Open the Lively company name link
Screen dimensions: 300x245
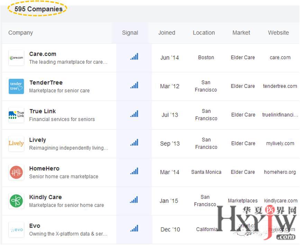(x=37, y=140)
